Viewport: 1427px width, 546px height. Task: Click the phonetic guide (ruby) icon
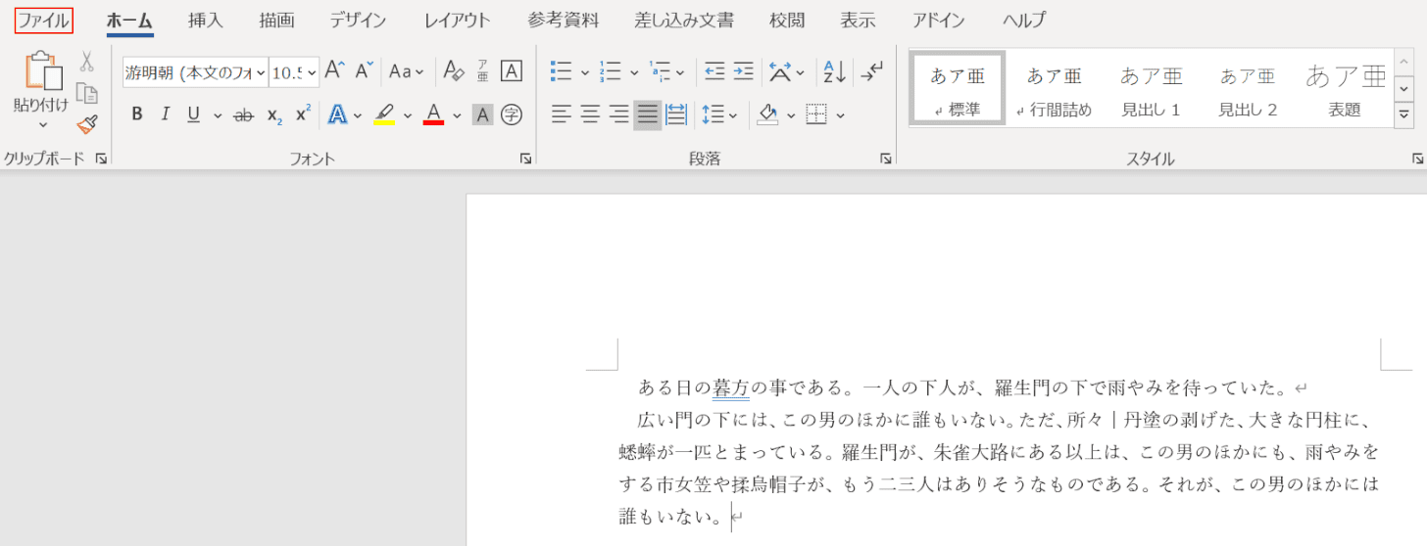482,70
